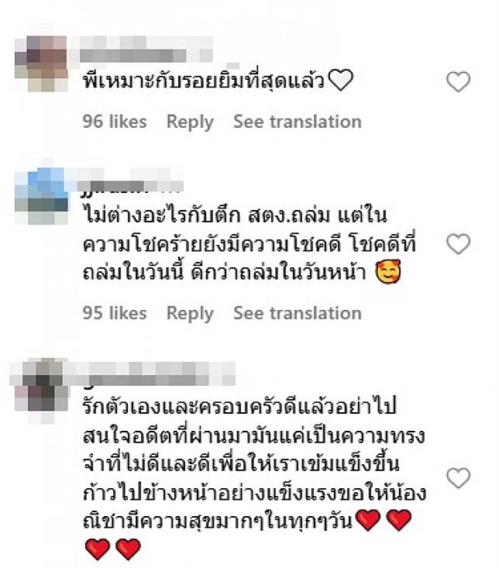The width and height of the screenshot is (499, 568).
Task: Like the comment with 95 likes
Action: 458,244
